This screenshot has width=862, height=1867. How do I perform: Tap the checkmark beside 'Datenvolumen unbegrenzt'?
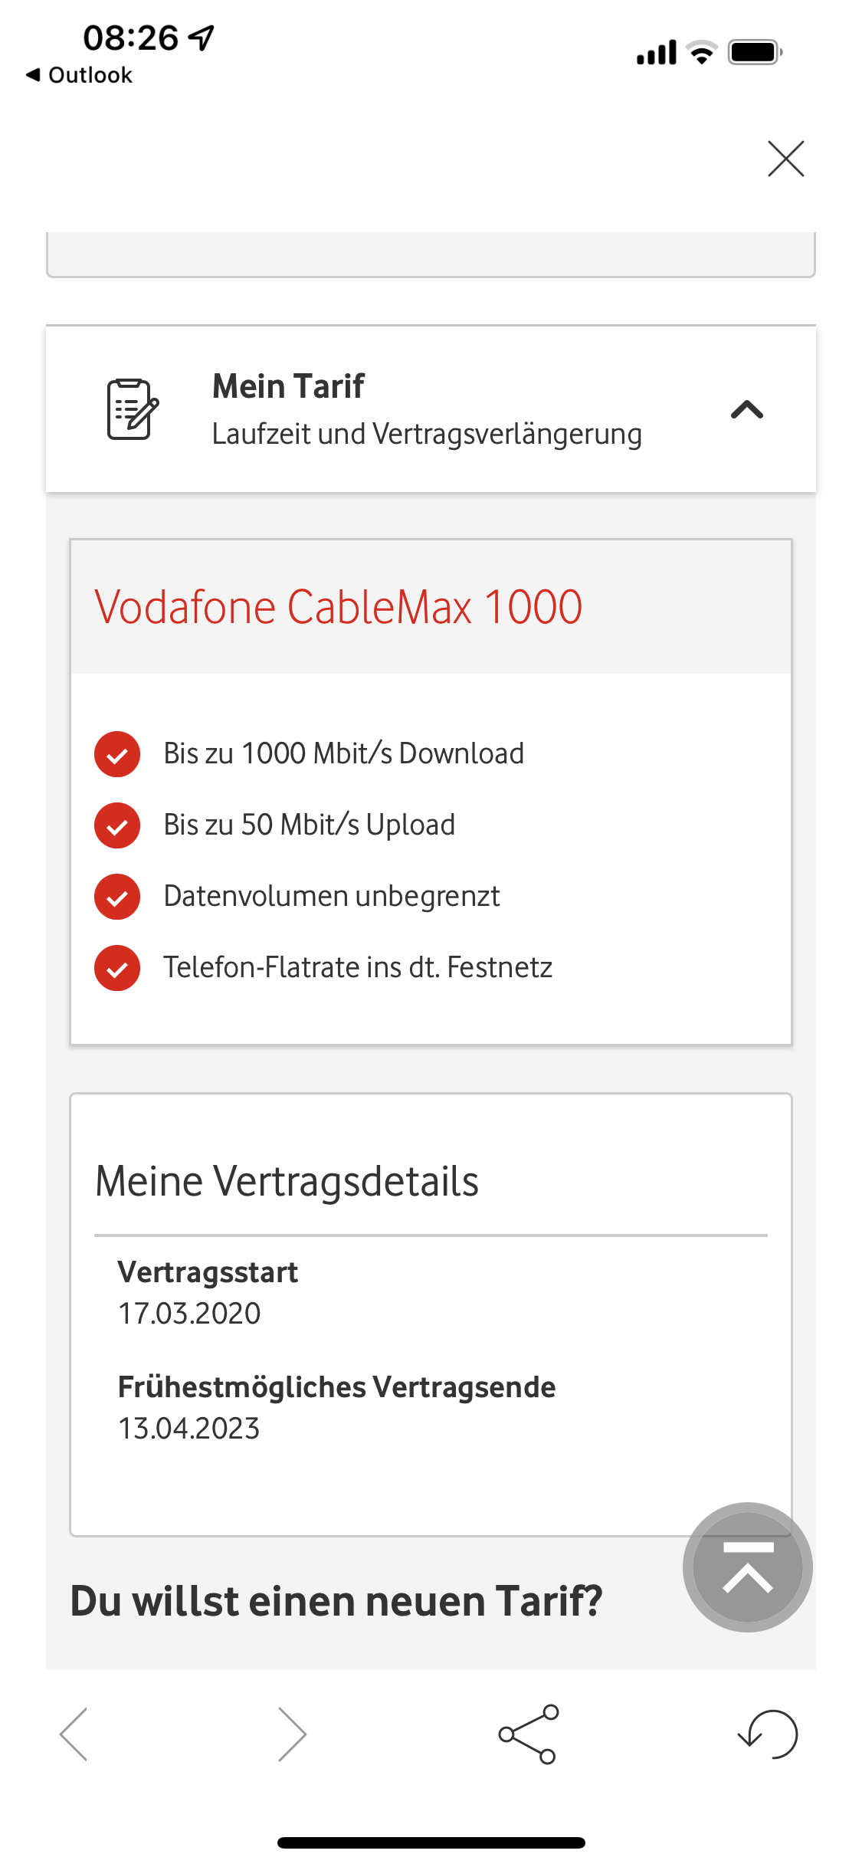116,897
